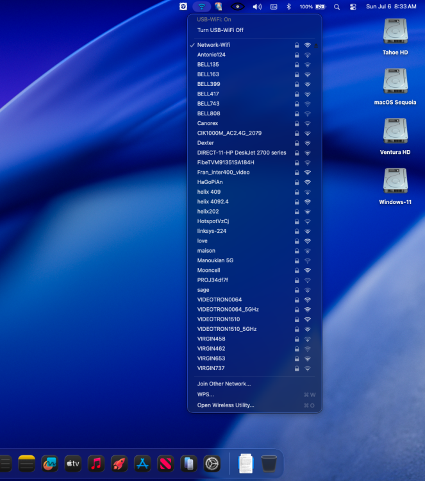The image size is (425, 481).
Task: Join the BELL808 network
Action: (254, 114)
